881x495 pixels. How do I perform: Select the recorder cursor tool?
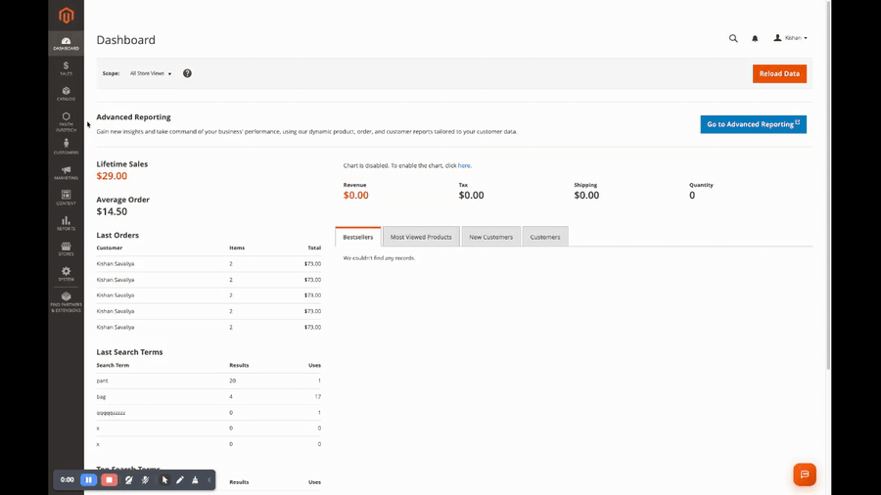(164, 480)
